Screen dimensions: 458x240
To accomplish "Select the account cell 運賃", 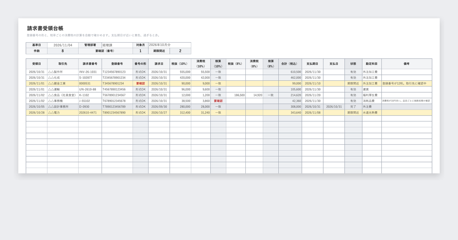I will (x=372, y=89).
